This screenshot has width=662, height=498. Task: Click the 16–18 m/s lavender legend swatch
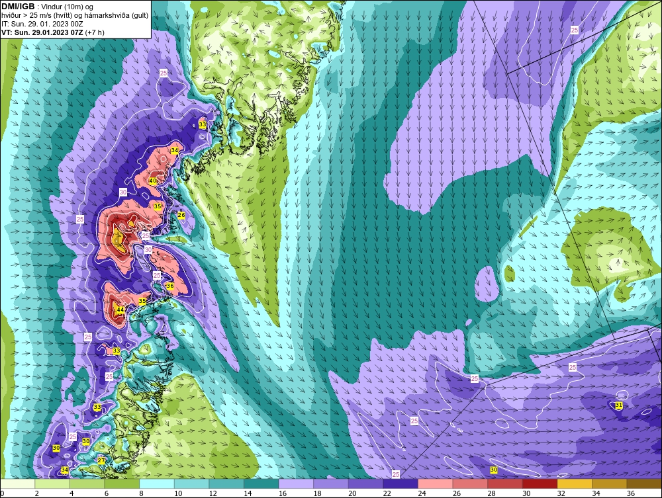(x=297, y=483)
